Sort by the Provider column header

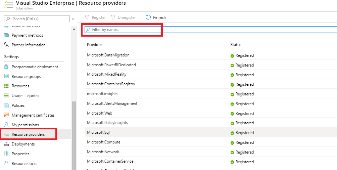pyautogui.click(x=94, y=45)
